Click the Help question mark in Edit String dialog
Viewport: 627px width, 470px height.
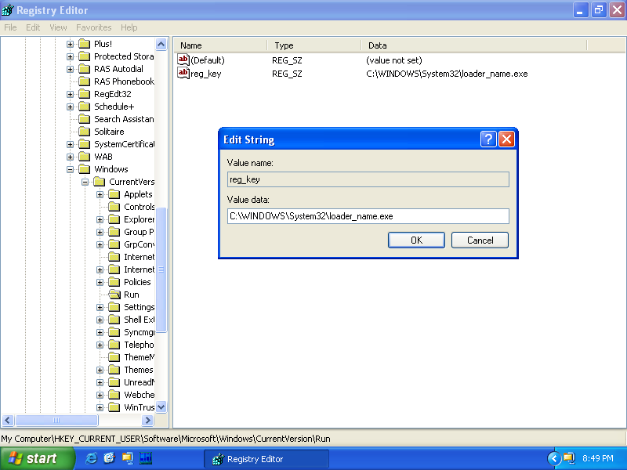click(x=488, y=139)
